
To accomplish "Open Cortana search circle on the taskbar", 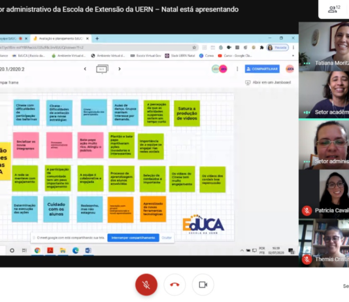I will pos(12,250).
